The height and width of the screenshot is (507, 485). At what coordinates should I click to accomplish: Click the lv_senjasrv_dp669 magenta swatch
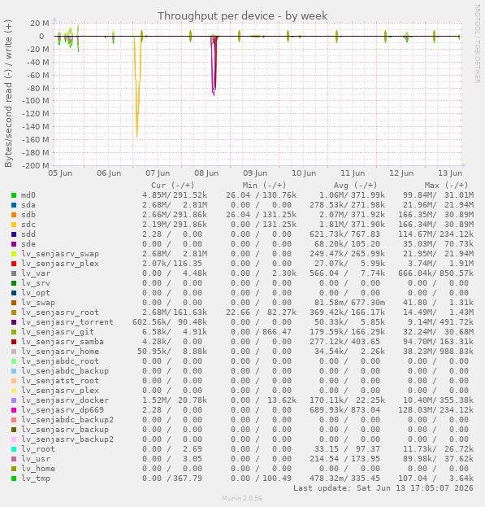click(14, 410)
